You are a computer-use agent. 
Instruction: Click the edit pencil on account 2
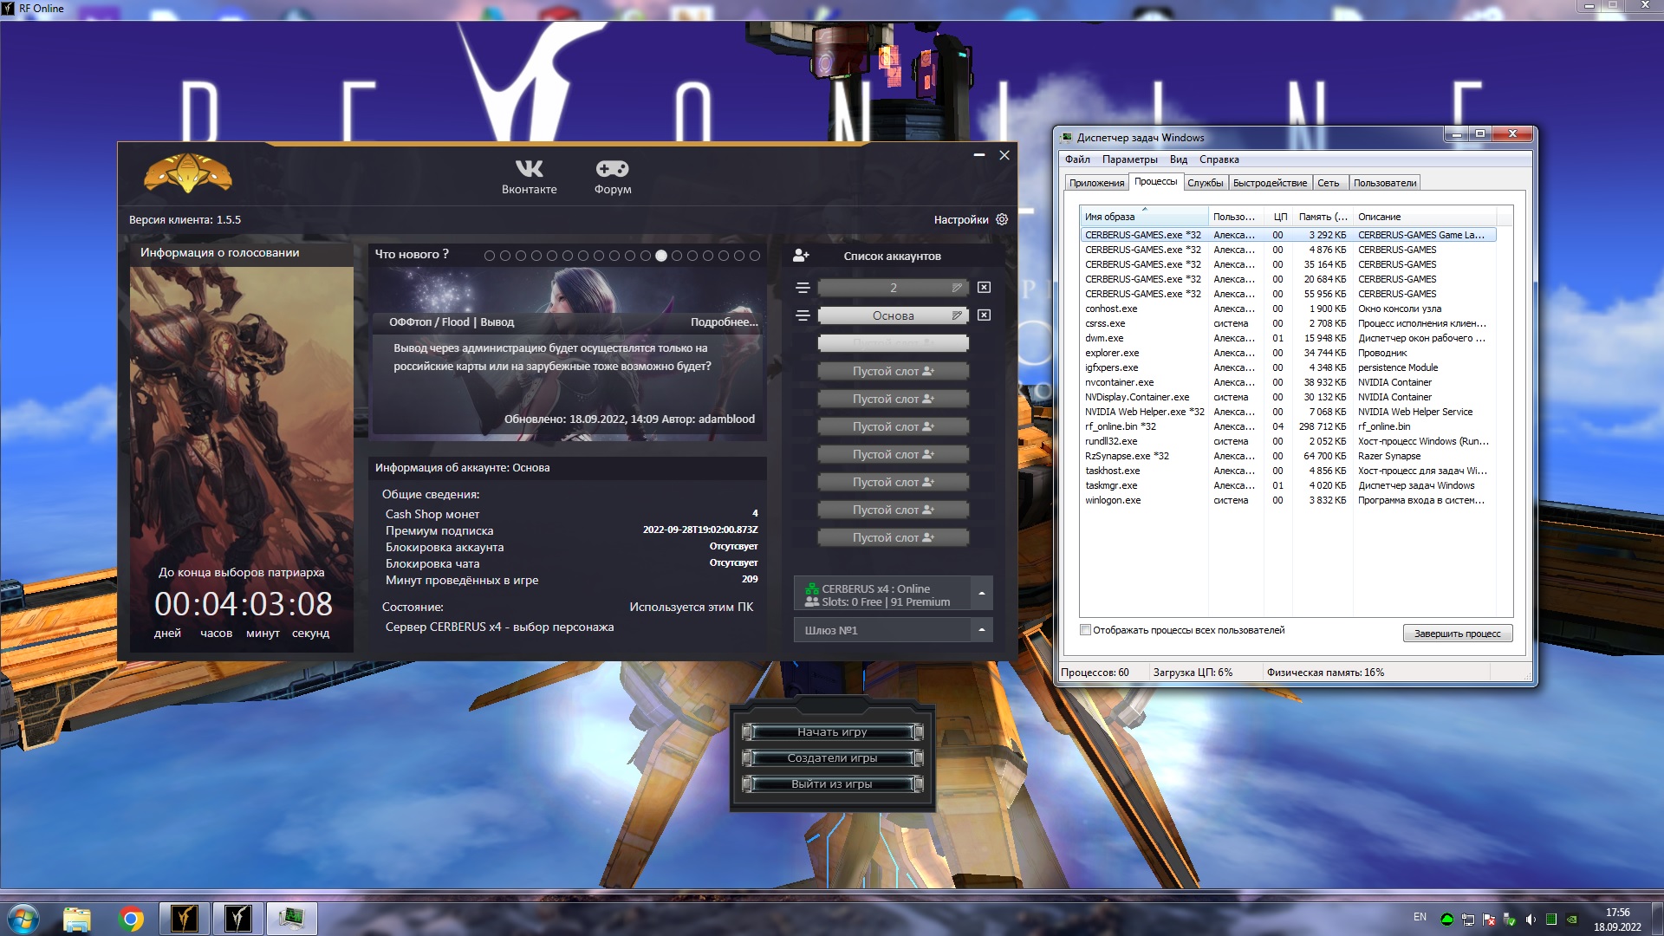[x=957, y=288]
